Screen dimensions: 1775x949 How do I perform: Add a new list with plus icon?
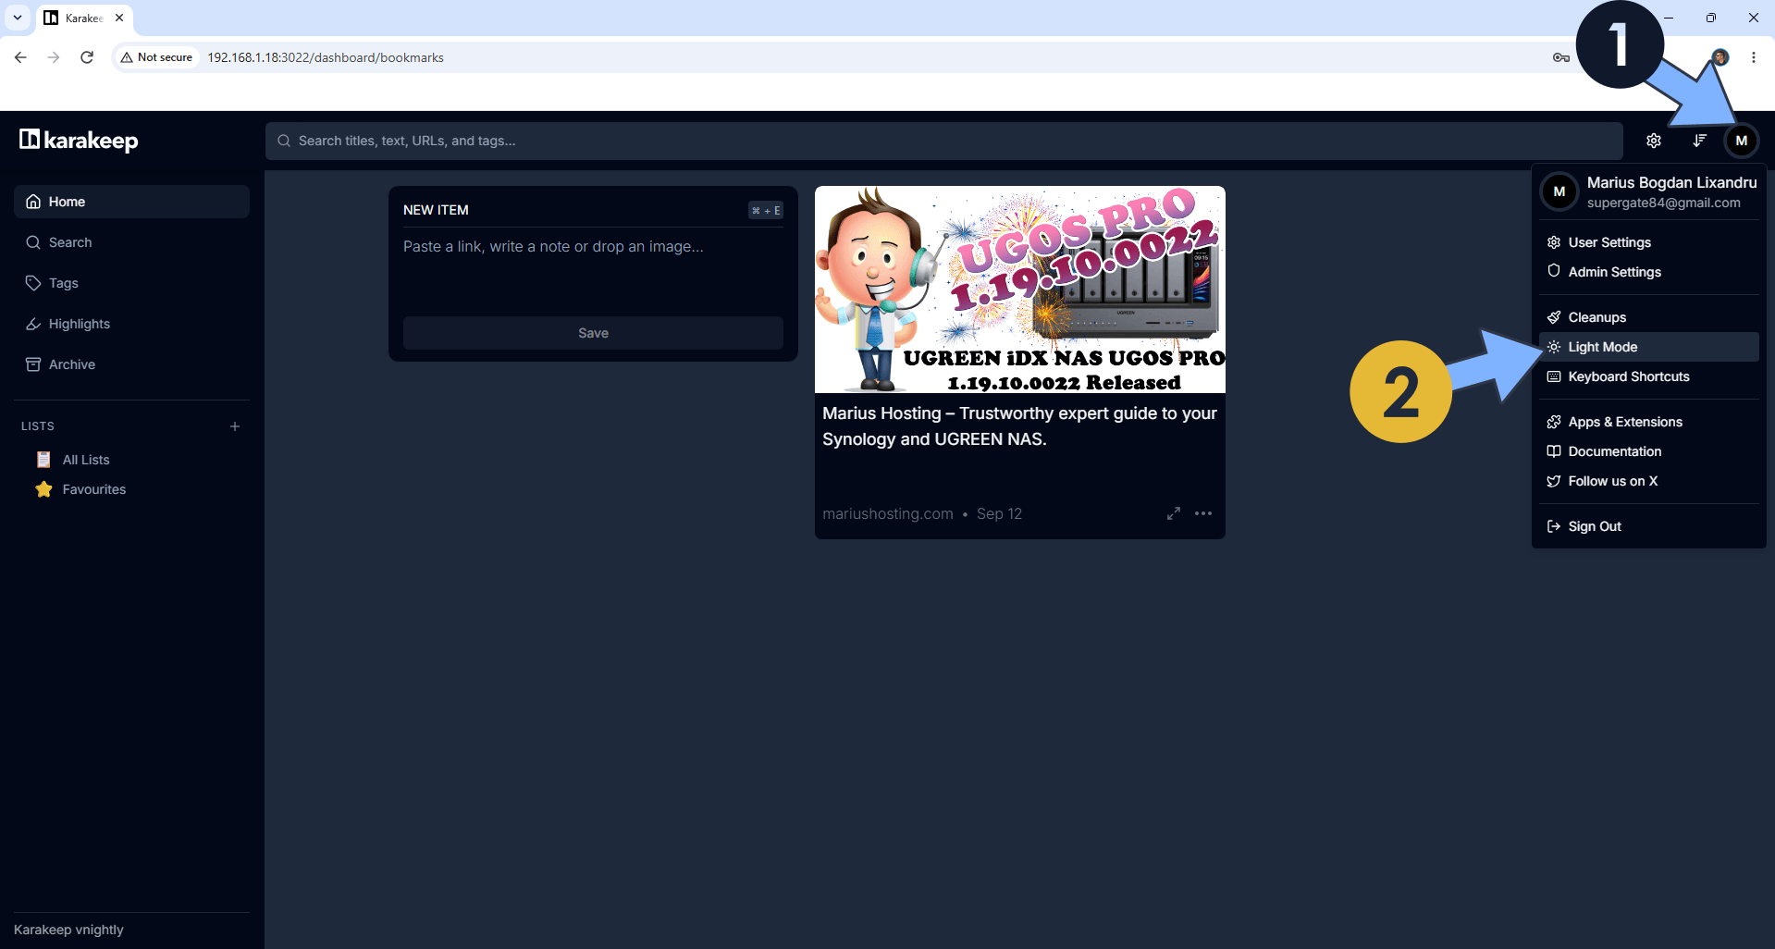point(235,426)
